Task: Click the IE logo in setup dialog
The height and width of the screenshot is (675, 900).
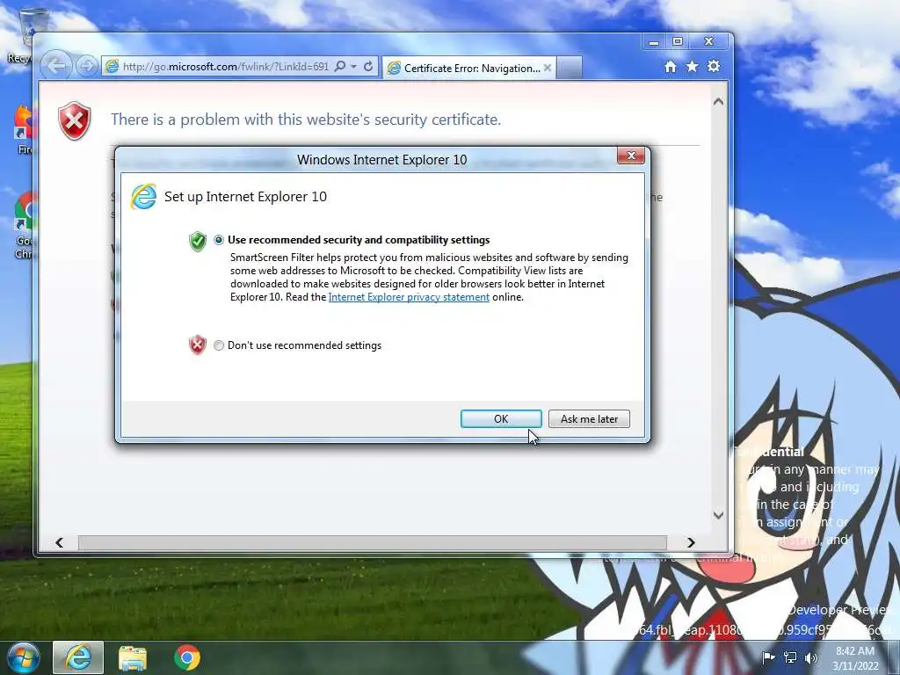Action: click(x=143, y=197)
